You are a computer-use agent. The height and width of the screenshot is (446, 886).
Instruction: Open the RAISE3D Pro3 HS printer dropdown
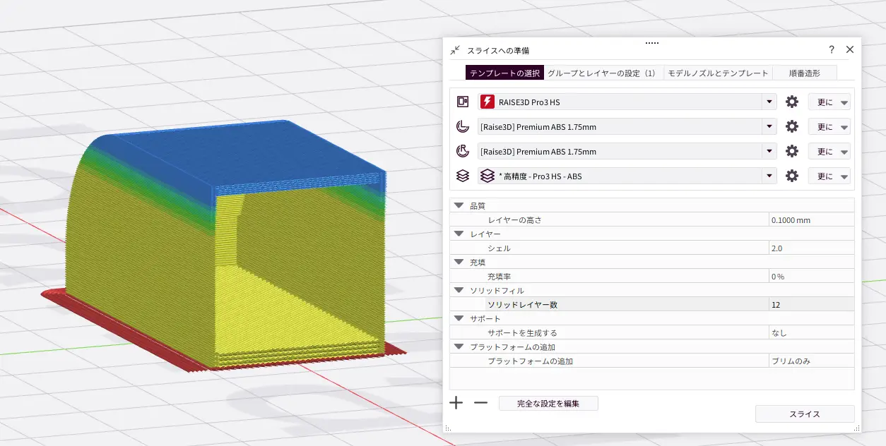(x=769, y=102)
